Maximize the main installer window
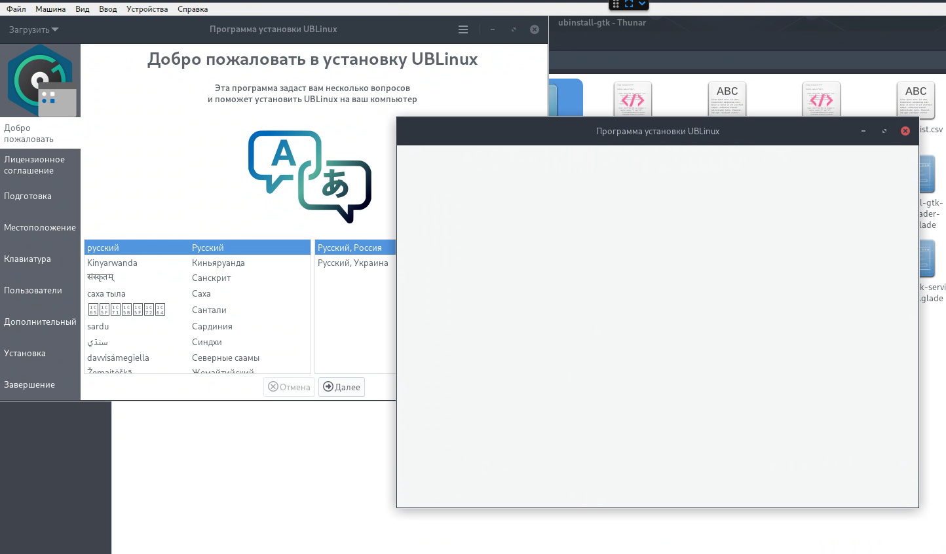The width and height of the screenshot is (946, 554). pos(514,29)
